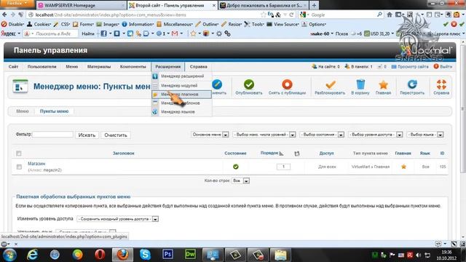Open the Кол-во строк dropdown

pos(240,180)
